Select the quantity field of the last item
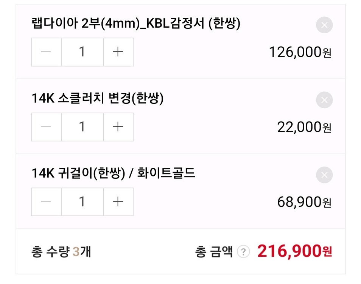361x284 pixels. [x=82, y=201]
